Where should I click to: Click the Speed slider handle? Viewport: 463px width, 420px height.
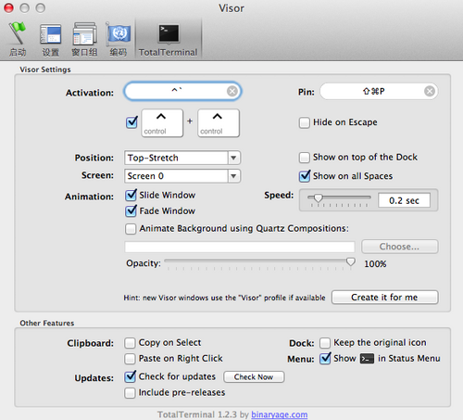click(x=318, y=197)
